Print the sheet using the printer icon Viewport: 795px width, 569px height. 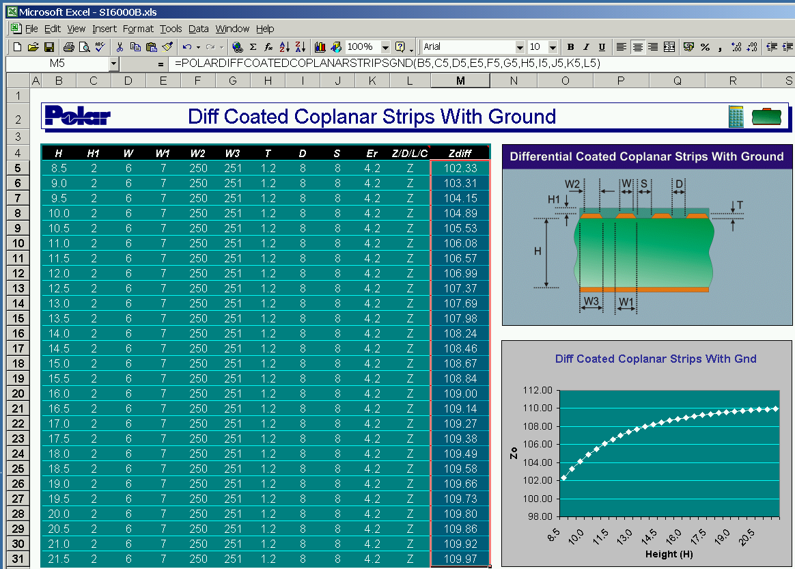pyautogui.click(x=68, y=47)
